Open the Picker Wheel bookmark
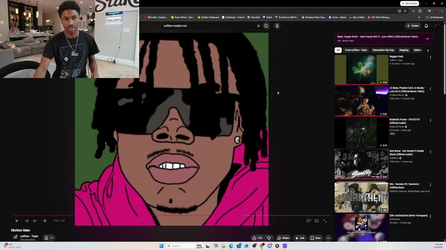 tap(182, 17)
